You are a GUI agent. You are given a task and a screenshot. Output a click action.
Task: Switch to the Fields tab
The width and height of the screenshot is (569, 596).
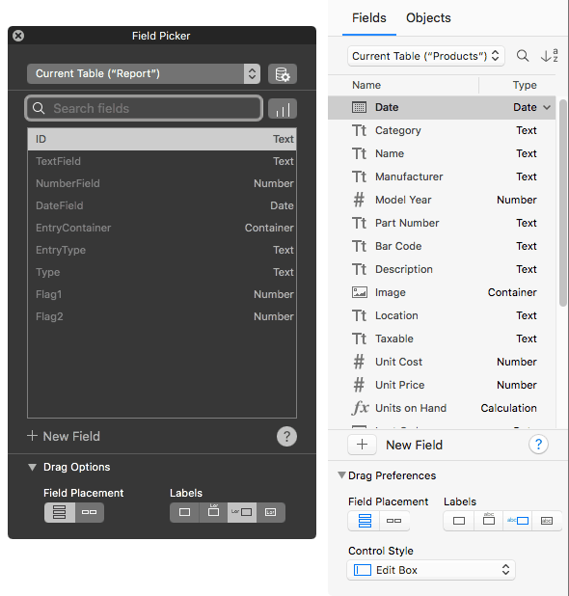(369, 18)
